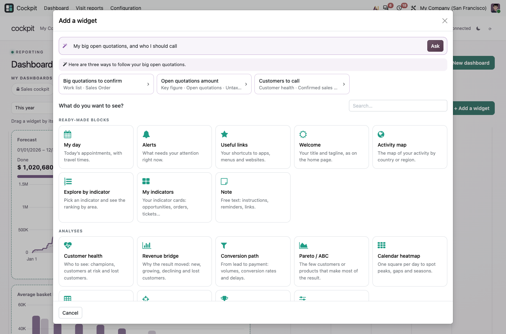Click the Ask button
Image resolution: width=506 pixels, height=334 pixels.
435,46
